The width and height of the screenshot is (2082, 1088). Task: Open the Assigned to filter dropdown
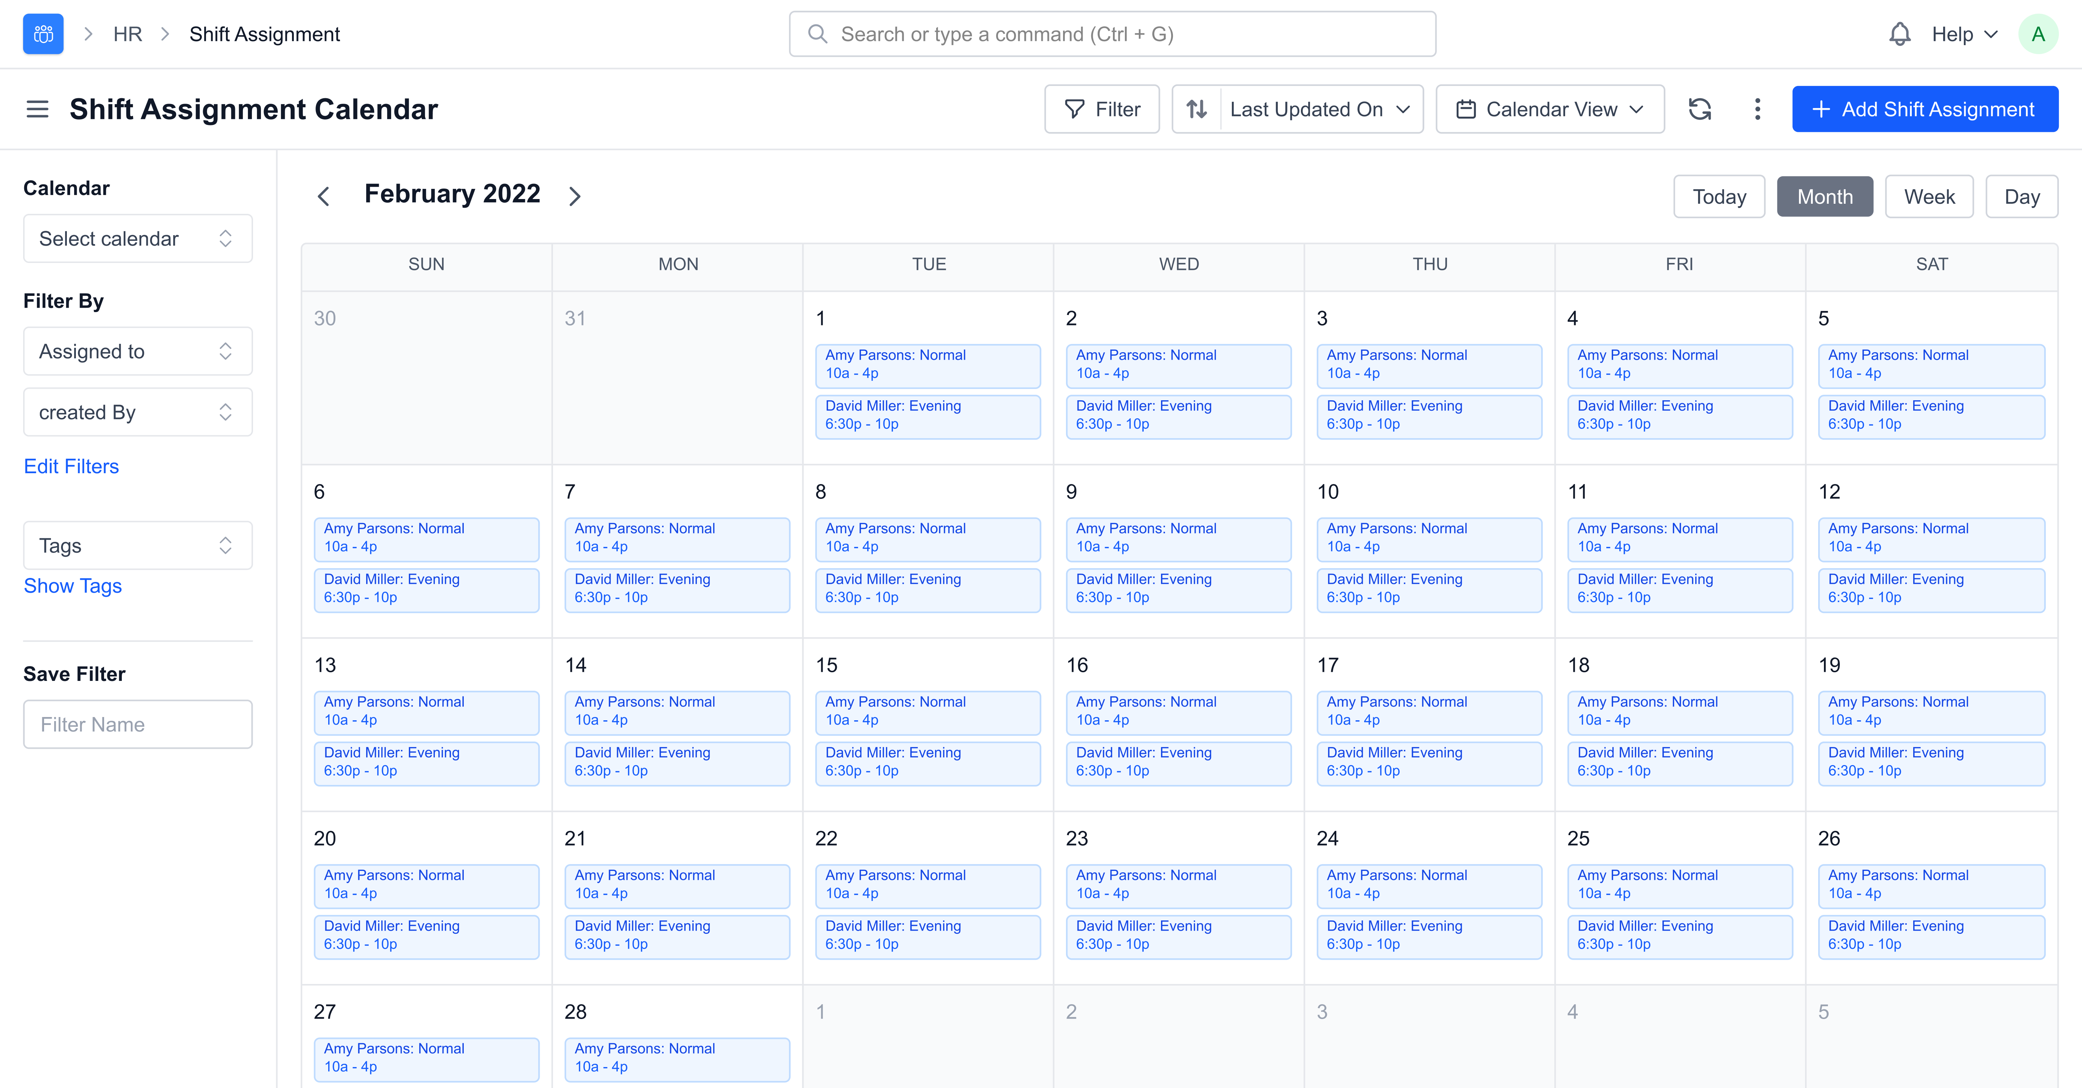pyautogui.click(x=137, y=350)
